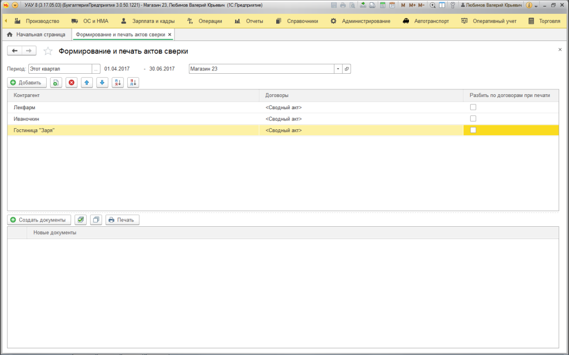Viewport: 569px width, 355px height.
Task: Click the M+ memory add button
Action: pos(412,6)
